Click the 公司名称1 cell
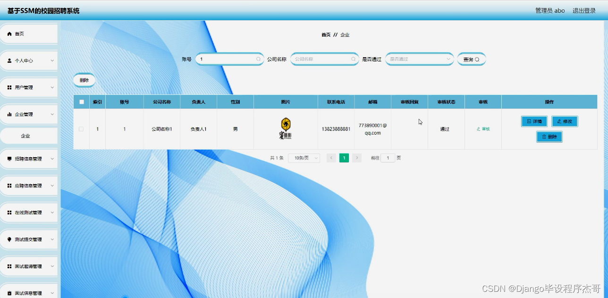The height and width of the screenshot is (298, 608). click(x=162, y=129)
